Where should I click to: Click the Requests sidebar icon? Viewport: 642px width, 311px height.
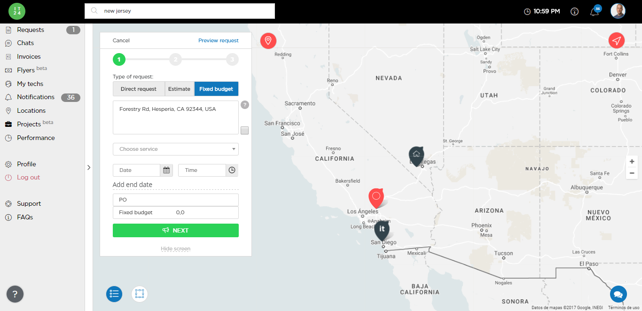point(8,30)
